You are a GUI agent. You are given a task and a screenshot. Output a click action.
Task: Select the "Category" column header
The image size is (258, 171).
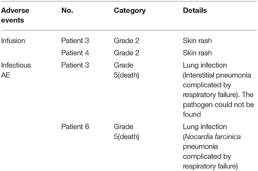point(129,11)
